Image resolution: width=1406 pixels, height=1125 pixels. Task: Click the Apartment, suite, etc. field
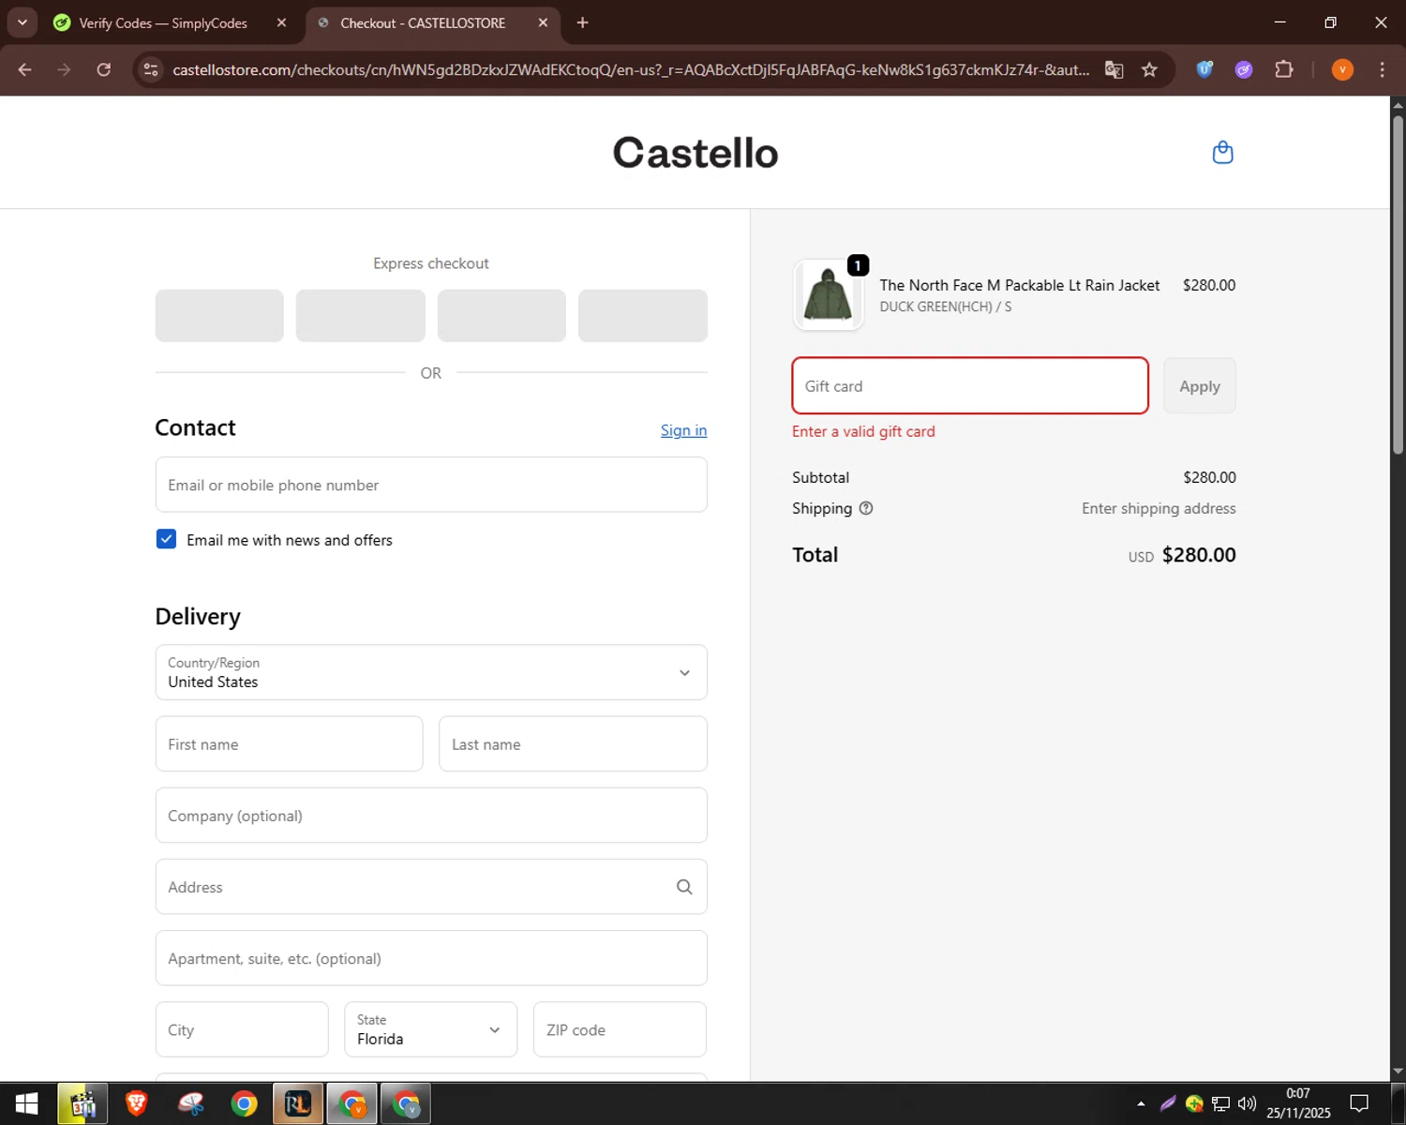431,958
